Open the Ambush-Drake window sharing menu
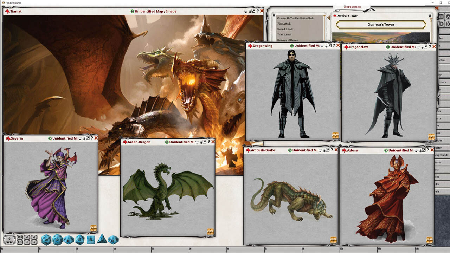The width and height of the screenshot is (450, 253). 320,150
